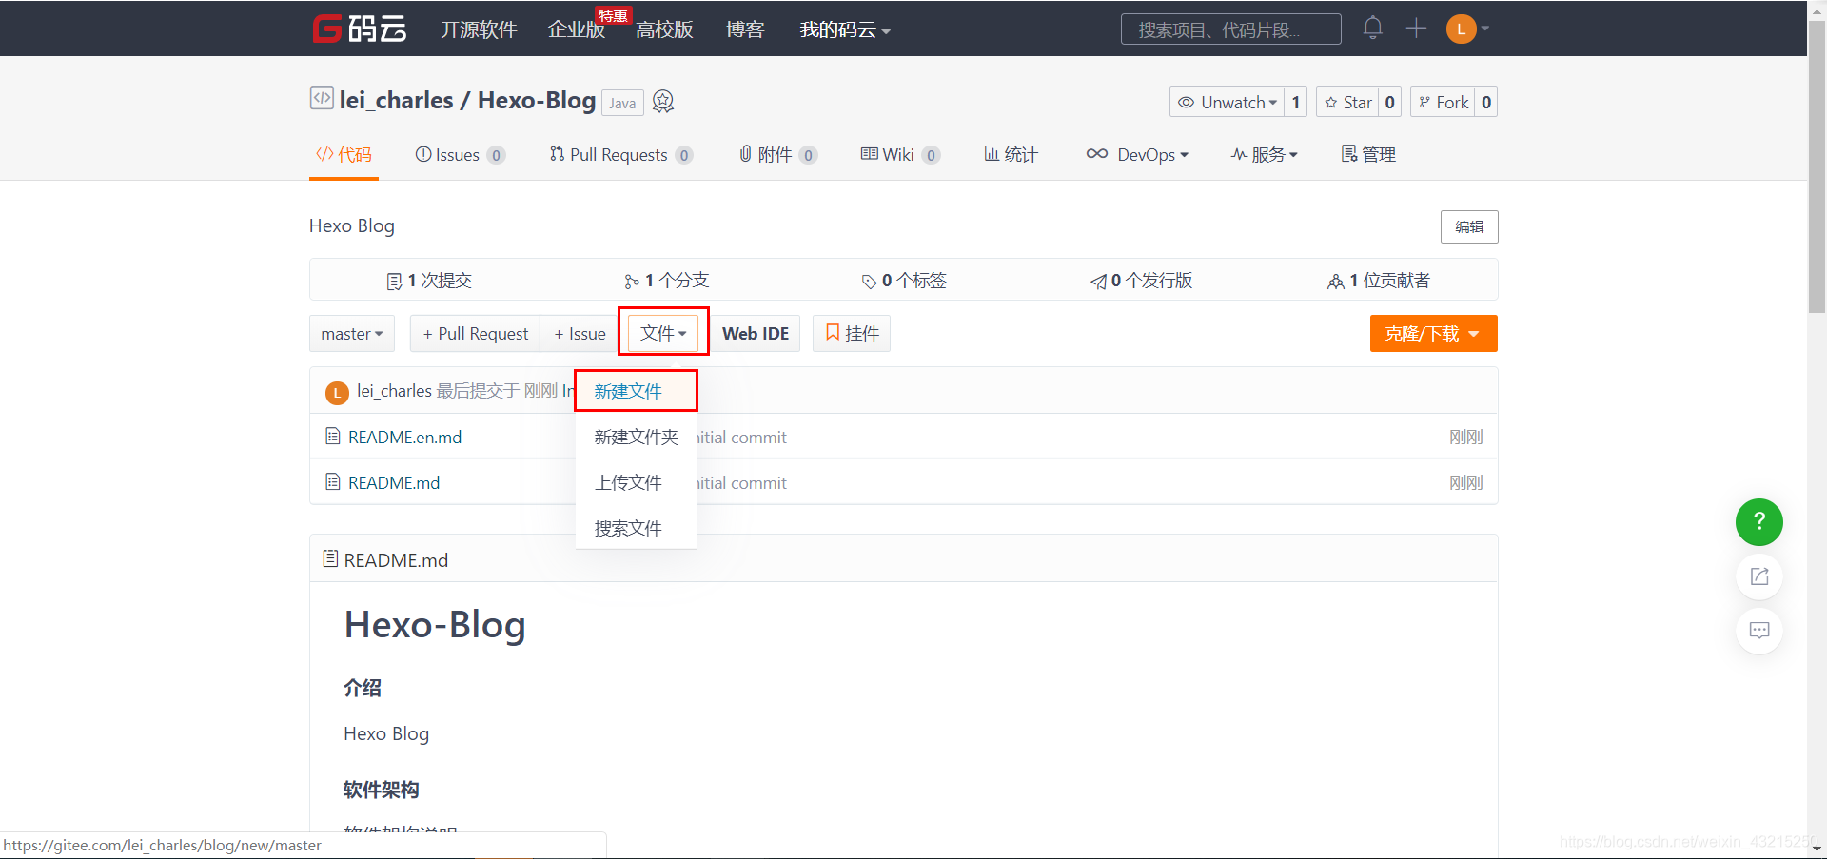The height and width of the screenshot is (859, 1827).
Task: Toggle the 文件 file dropdown
Action: tap(663, 333)
